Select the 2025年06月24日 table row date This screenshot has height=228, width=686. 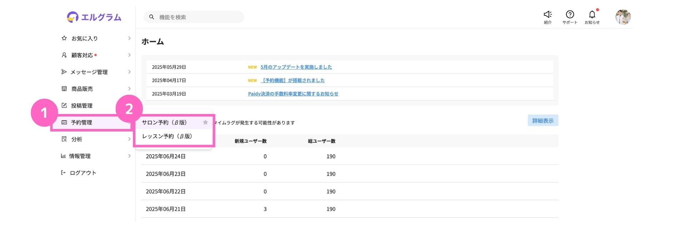click(x=165, y=156)
